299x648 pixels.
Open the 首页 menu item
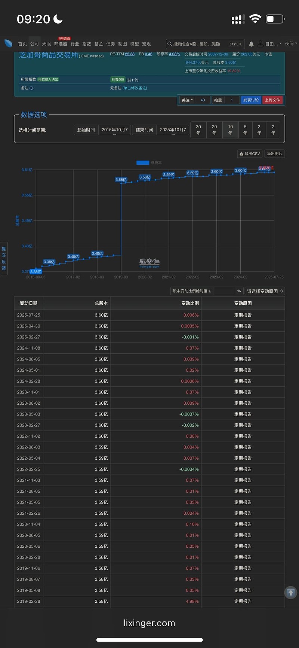coord(22,44)
